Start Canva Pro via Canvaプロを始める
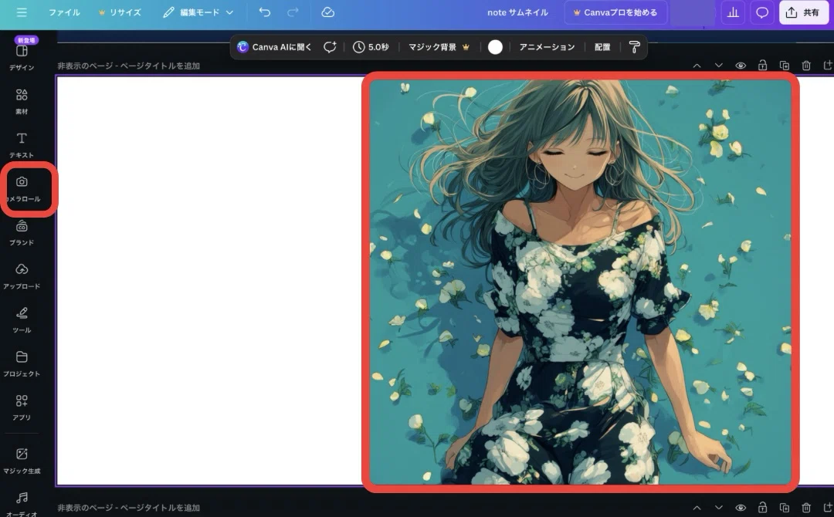Image resolution: width=834 pixels, height=517 pixels. tap(615, 12)
